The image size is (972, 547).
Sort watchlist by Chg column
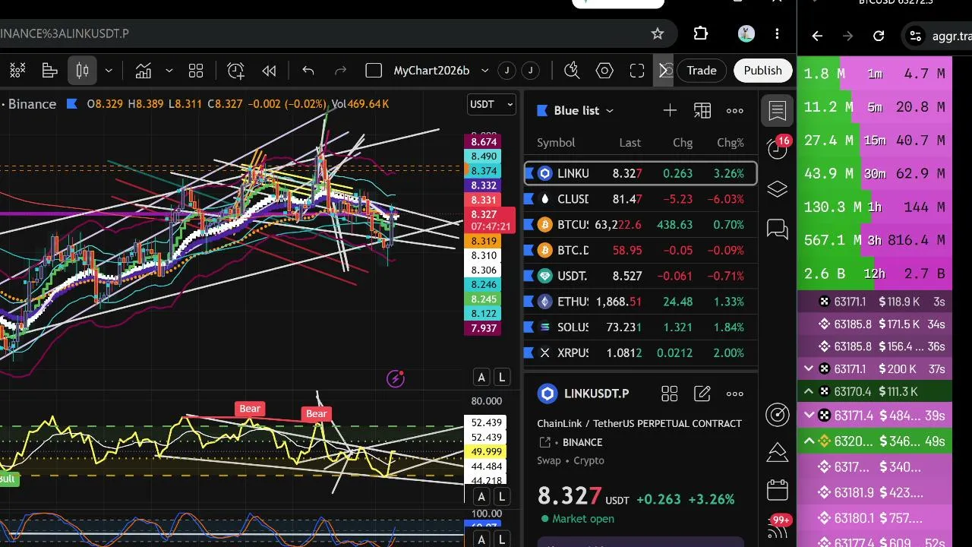(x=683, y=143)
